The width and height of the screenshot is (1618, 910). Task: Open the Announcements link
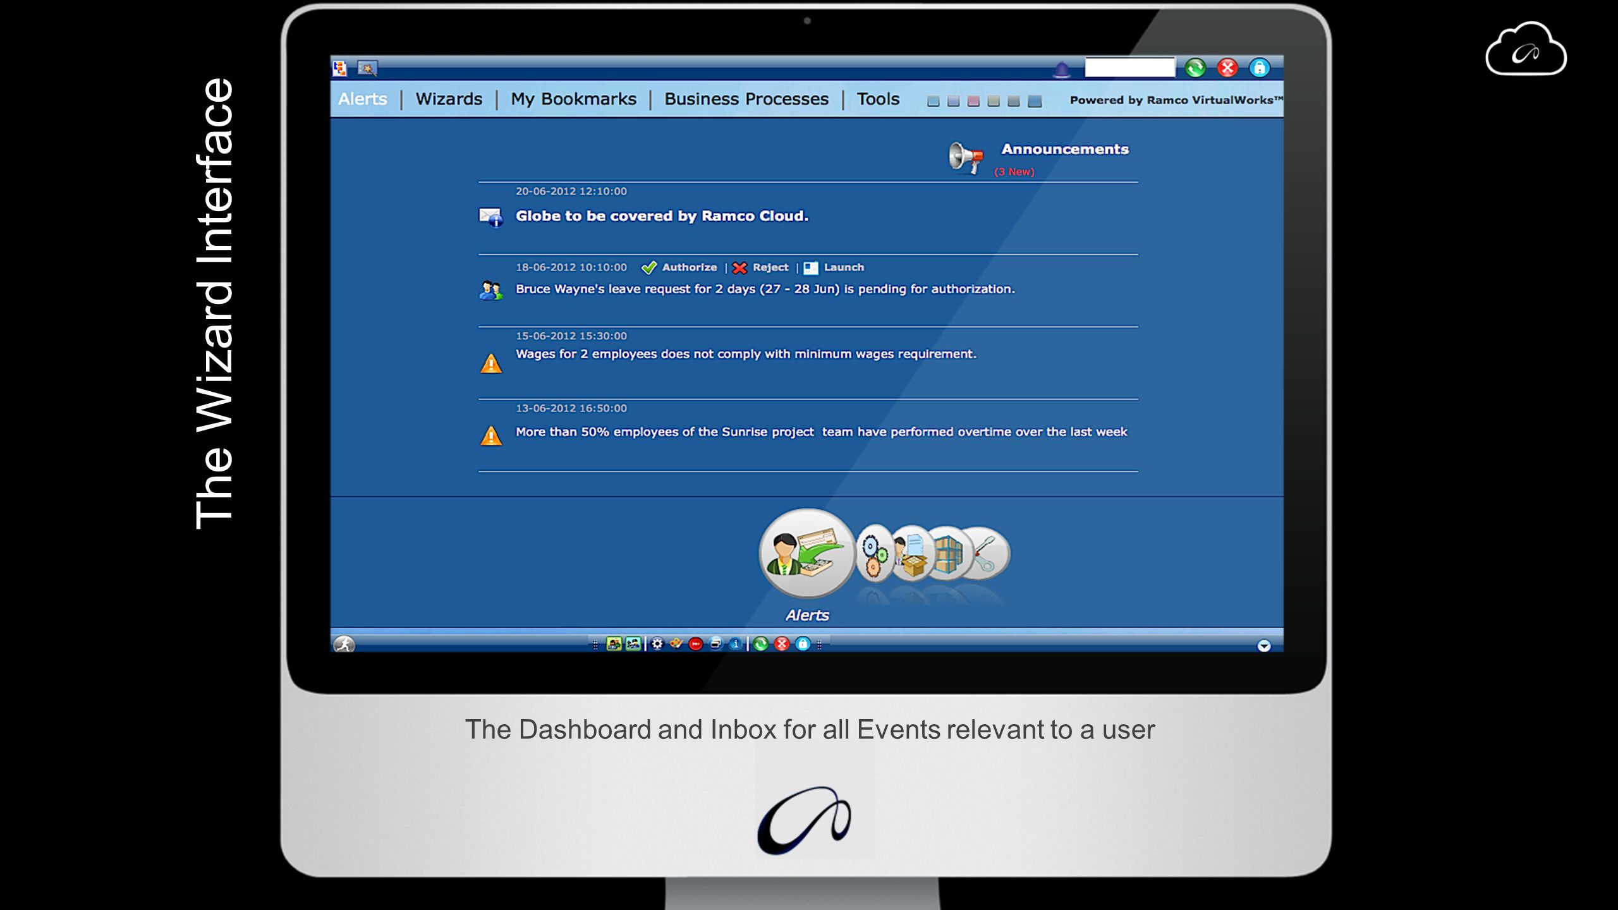click(x=1065, y=149)
